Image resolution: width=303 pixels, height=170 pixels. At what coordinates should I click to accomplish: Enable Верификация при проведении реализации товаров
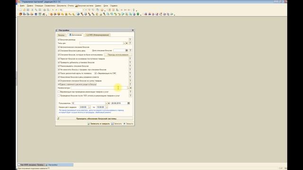(59, 92)
